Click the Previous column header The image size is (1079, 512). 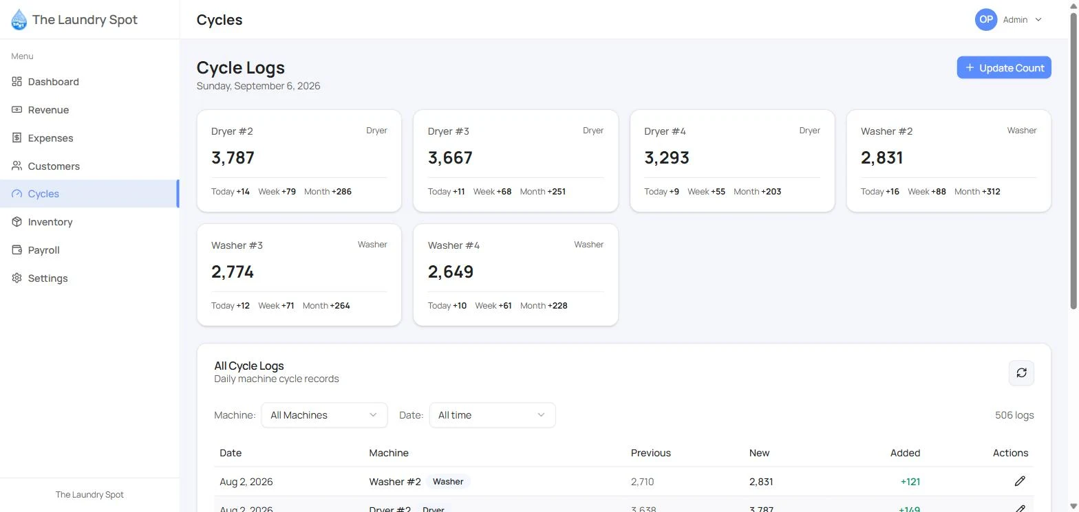(650, 453)
